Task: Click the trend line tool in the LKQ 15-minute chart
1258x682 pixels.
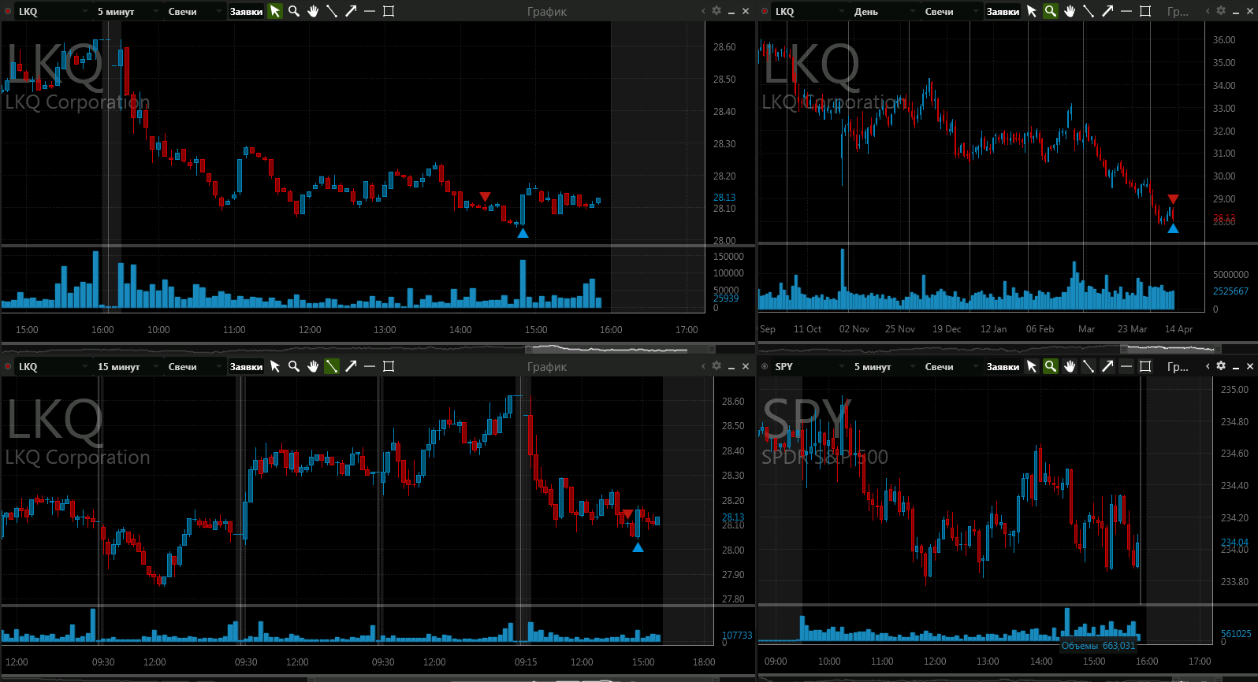Action: click(332, 366)
